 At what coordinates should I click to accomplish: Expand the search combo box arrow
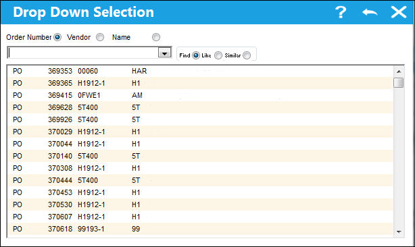tap(164, 53)
